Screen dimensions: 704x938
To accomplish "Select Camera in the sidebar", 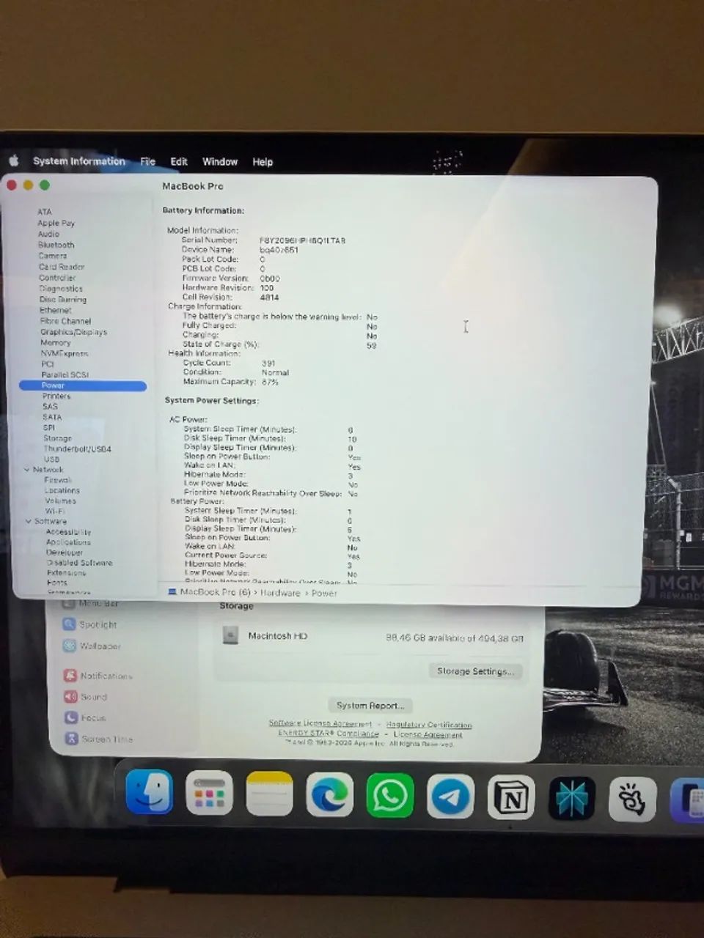I will point(53,256).
